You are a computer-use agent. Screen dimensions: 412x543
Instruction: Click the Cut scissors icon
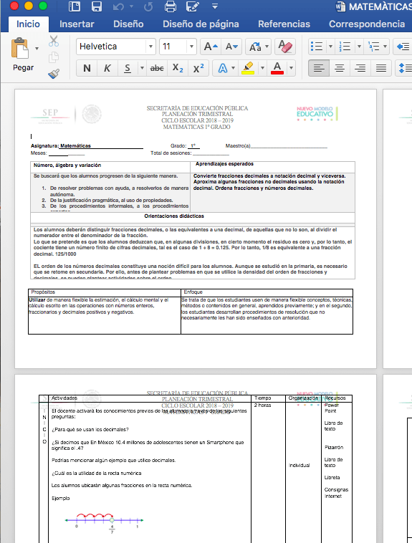point(54,42)
